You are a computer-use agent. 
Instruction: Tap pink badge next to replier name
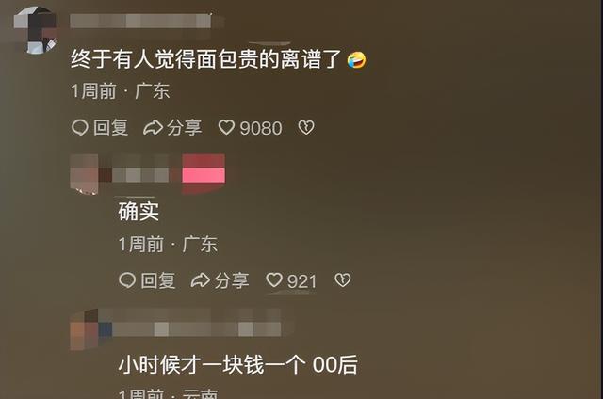(204, 174)
